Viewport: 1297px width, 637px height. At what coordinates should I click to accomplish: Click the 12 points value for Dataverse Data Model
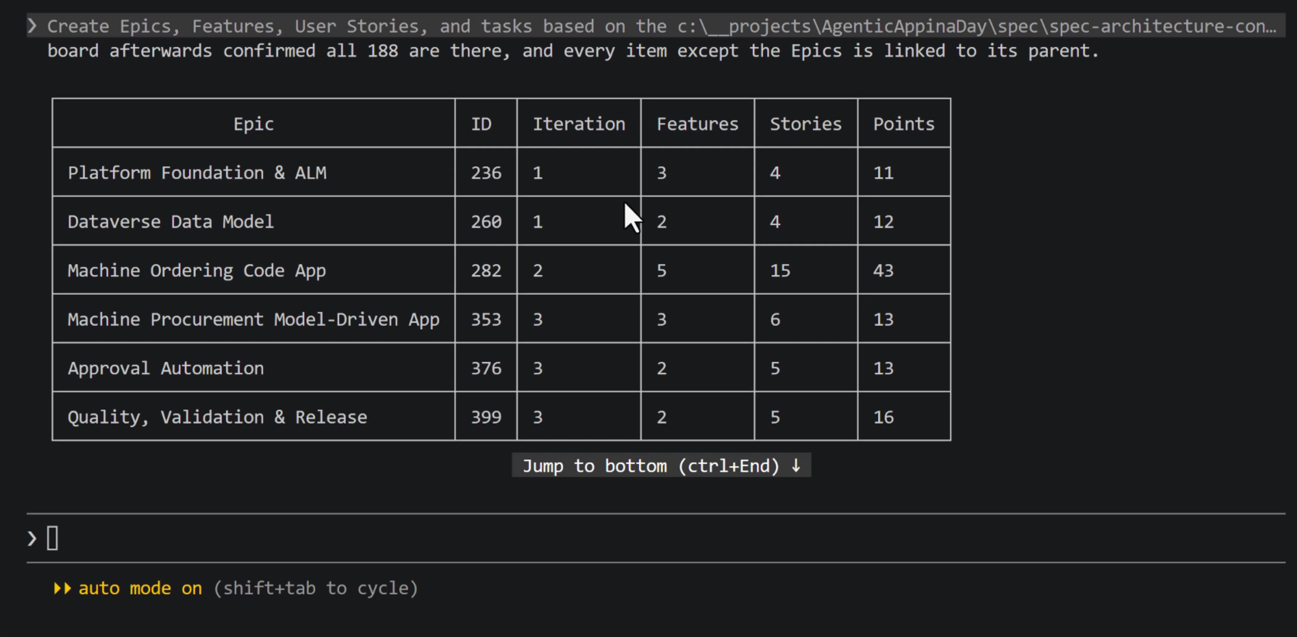pyautogui.click(x=883, y=222)
